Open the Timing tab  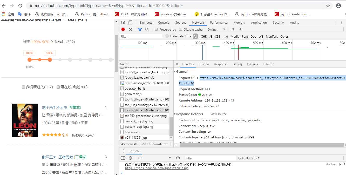click(x=237, y=64)
